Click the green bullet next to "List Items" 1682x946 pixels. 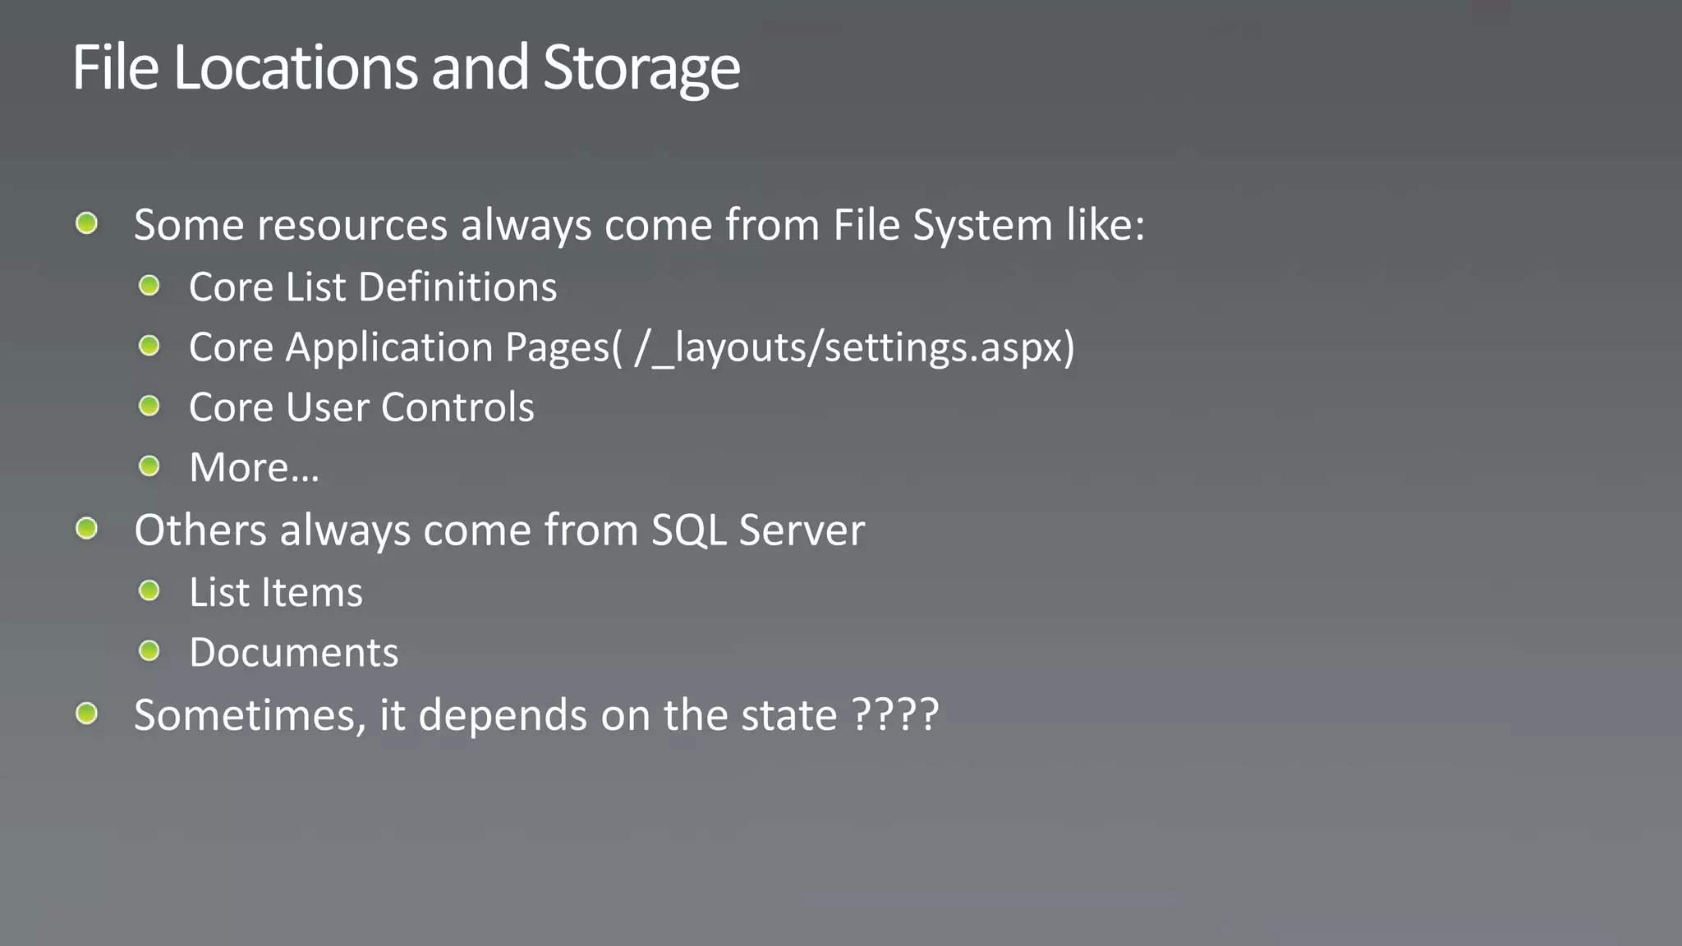click(x=149, y=590)
